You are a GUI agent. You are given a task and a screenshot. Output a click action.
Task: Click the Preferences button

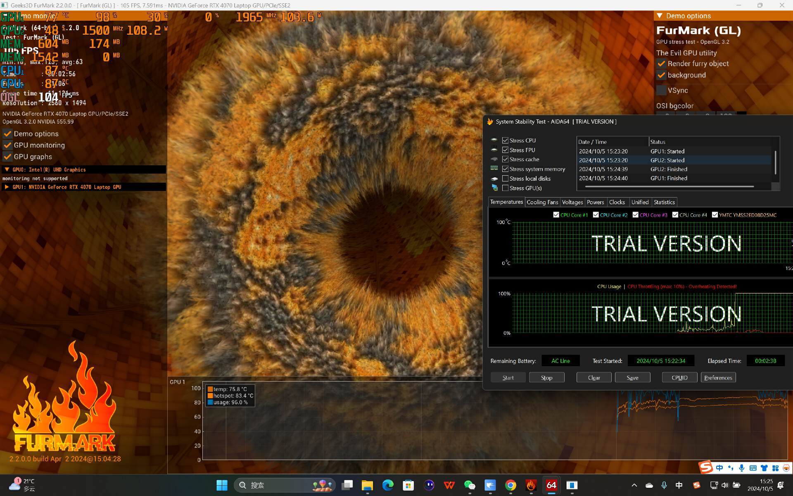(718, 377)
